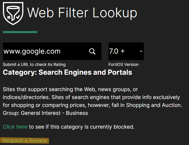
Task: Click the shield funnel logo
Action: pos(13,13)
